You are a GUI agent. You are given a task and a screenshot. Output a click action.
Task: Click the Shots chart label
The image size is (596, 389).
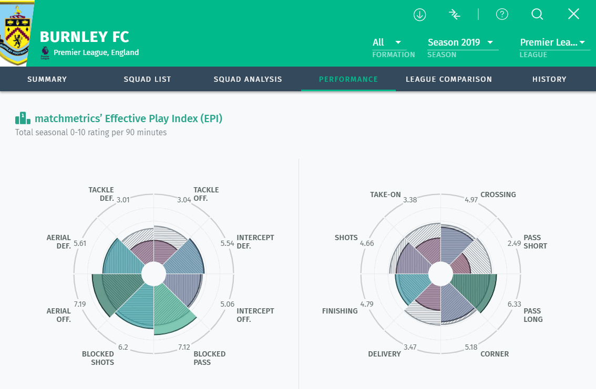coord(346,237)
